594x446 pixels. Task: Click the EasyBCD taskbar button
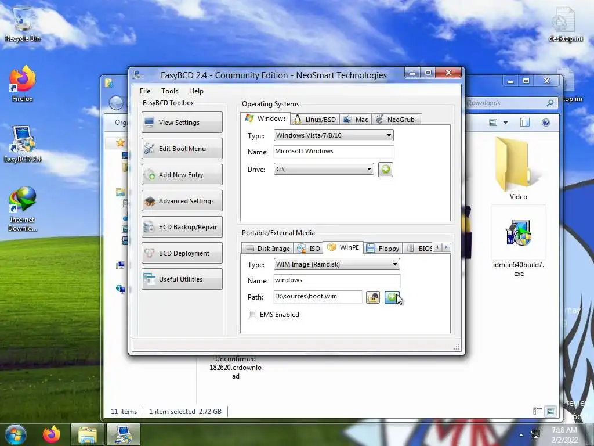click(124, 434)
